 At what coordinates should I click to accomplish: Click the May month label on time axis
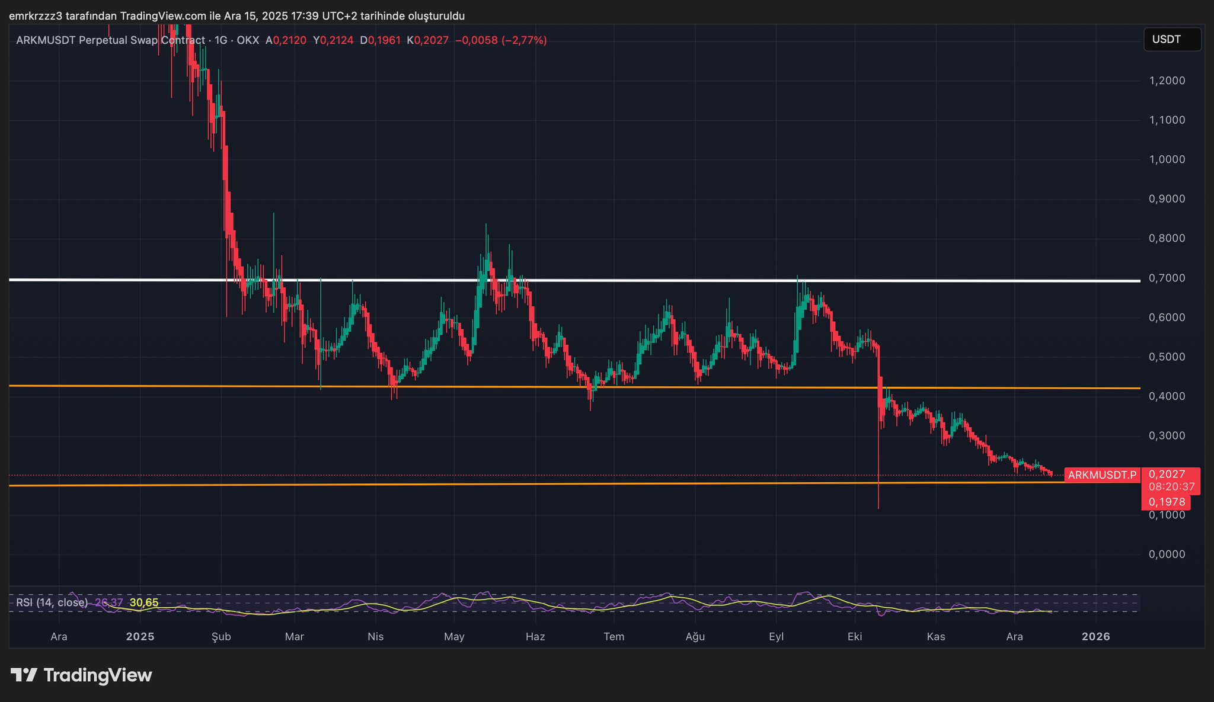454,637
